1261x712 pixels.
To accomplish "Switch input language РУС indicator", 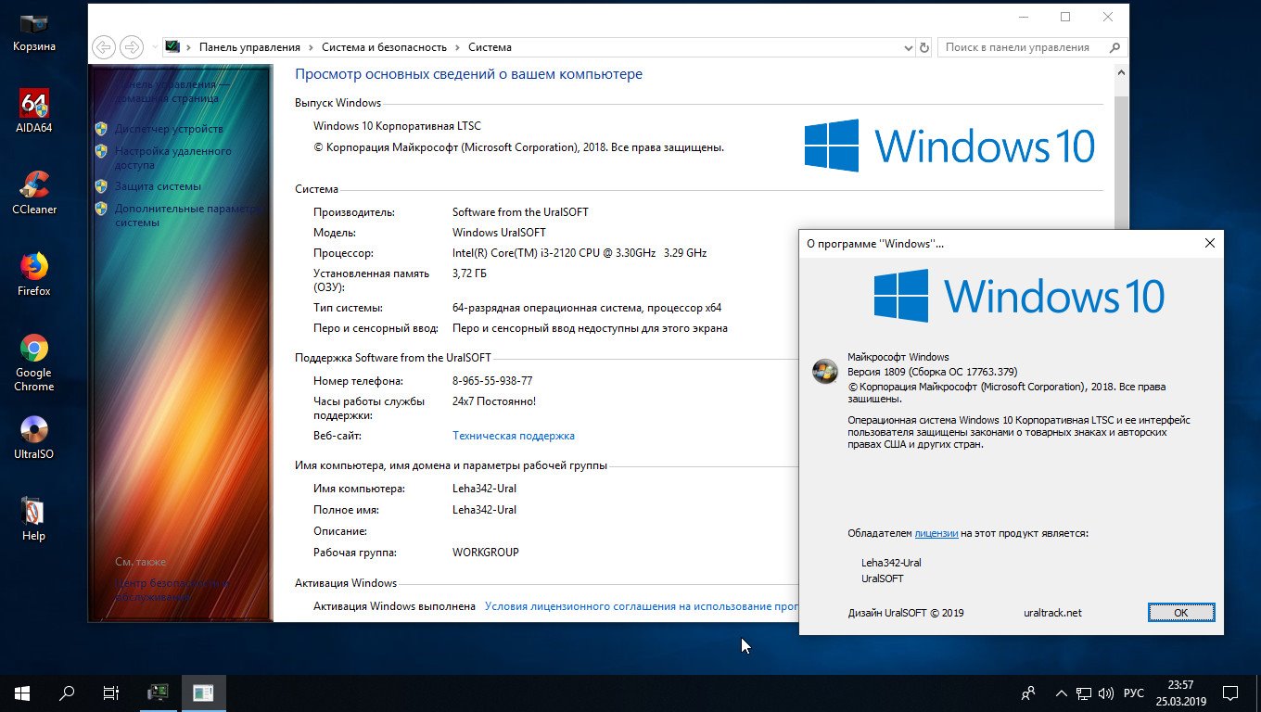I will point(1134,693).
